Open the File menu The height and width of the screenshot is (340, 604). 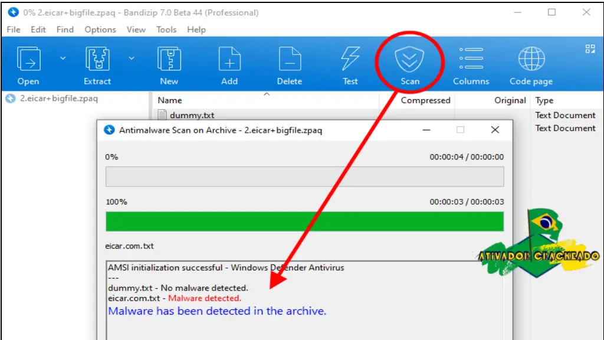(x=14, y=30)
